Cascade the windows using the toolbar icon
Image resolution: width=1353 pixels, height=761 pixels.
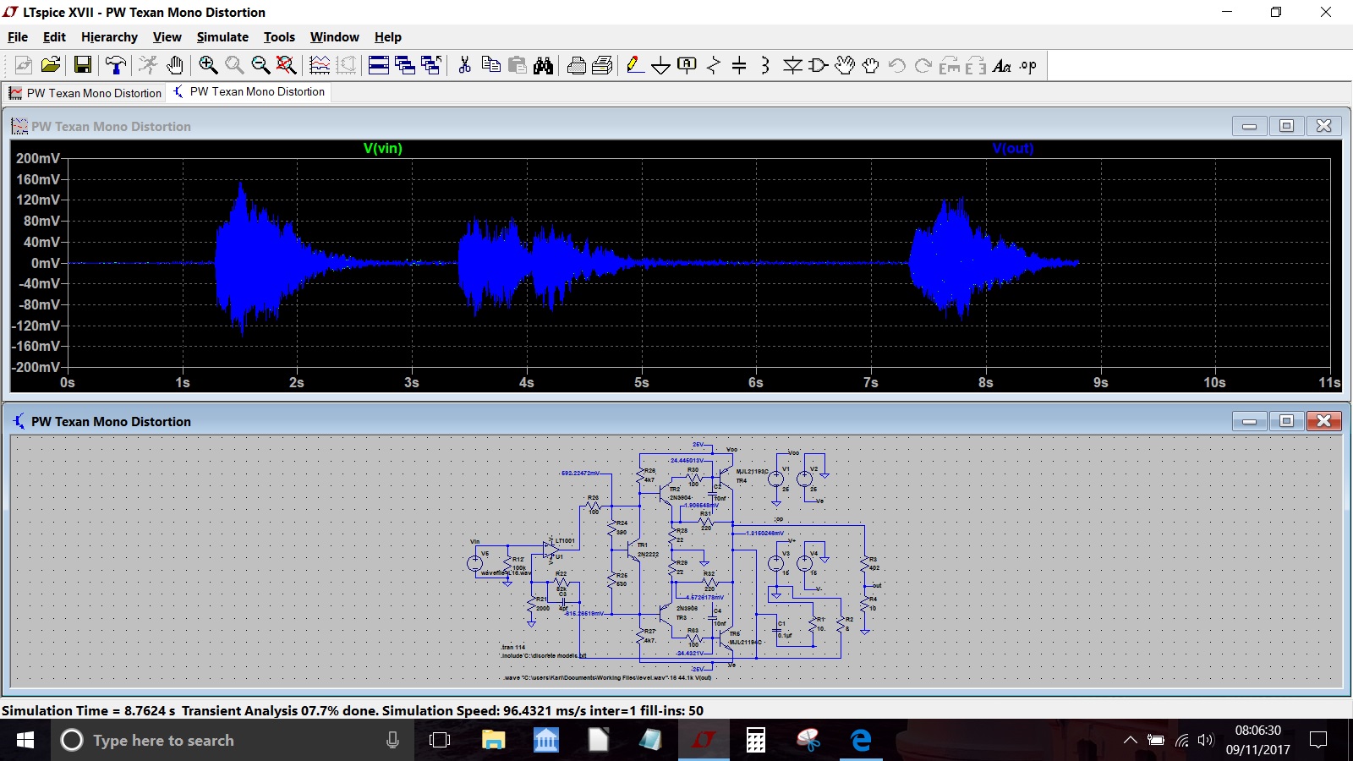pyautogui.click(x=405, y=65)
